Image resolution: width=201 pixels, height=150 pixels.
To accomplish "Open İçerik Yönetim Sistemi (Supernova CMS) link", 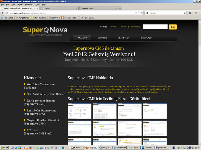I will [39, 102].
